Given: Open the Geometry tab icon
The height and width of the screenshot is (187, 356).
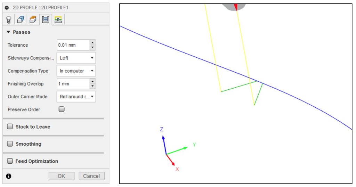Looking at the screenshot, I should (x=21, y=20).
